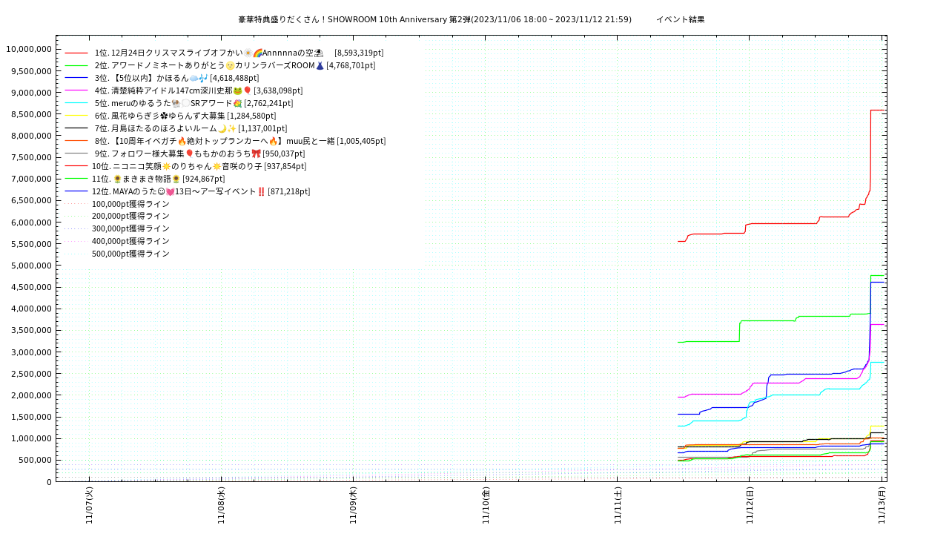949x534 pixels.
Task: Click y-axis label 9,000,000
Action: 31,93
